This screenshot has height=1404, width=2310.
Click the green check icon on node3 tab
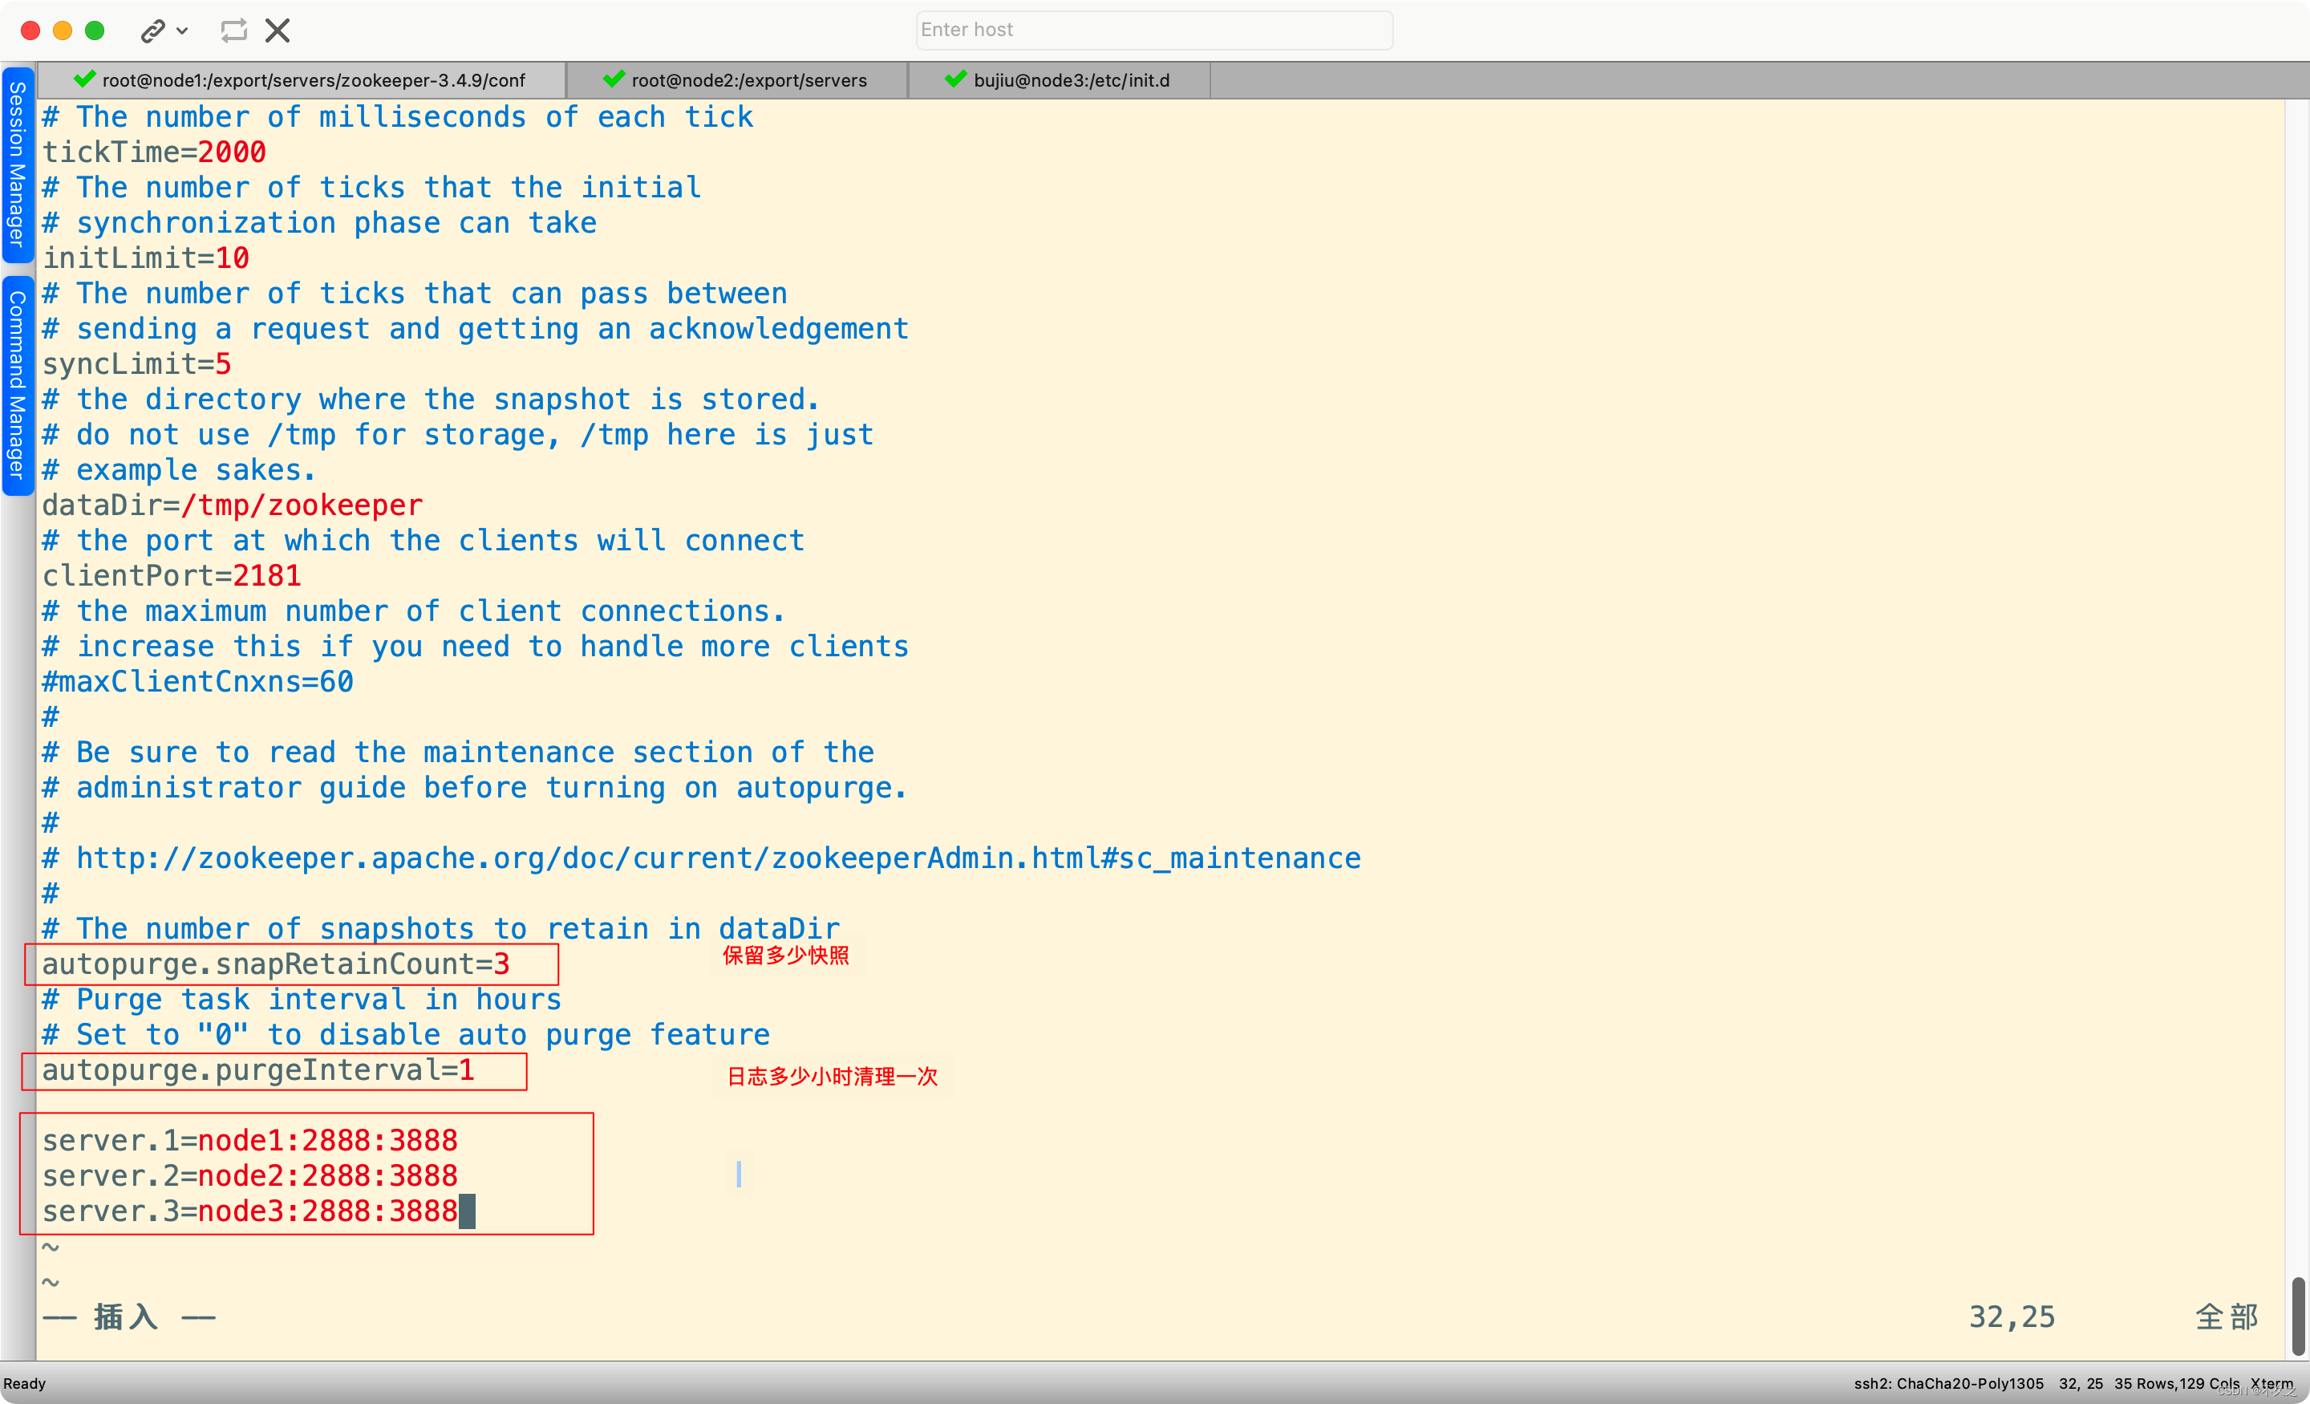click(x=955, y=79)
